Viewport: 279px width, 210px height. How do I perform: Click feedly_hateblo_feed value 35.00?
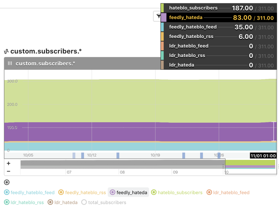pos(244,27)
